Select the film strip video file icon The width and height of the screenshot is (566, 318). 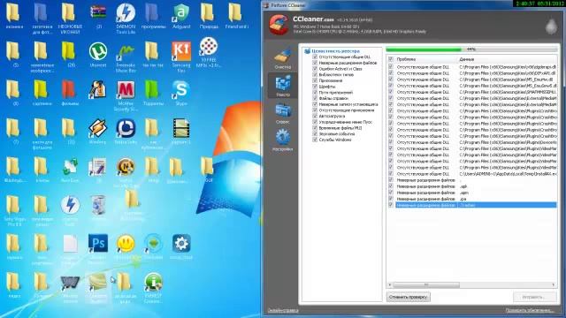181,132
